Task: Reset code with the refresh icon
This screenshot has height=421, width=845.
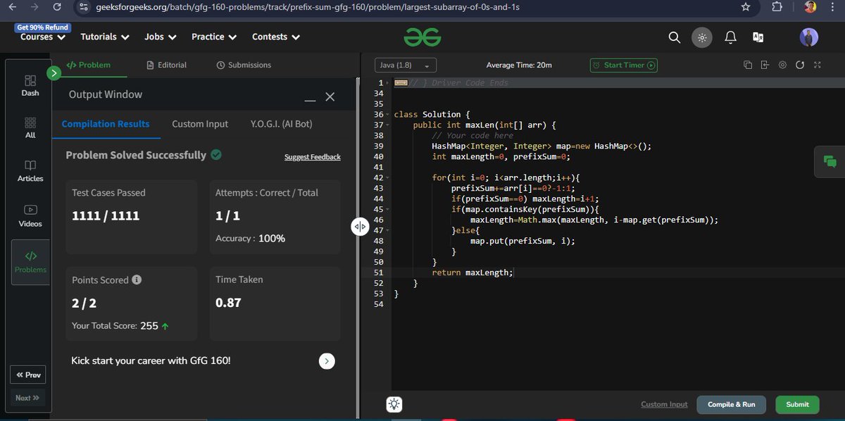Action: 800,65
